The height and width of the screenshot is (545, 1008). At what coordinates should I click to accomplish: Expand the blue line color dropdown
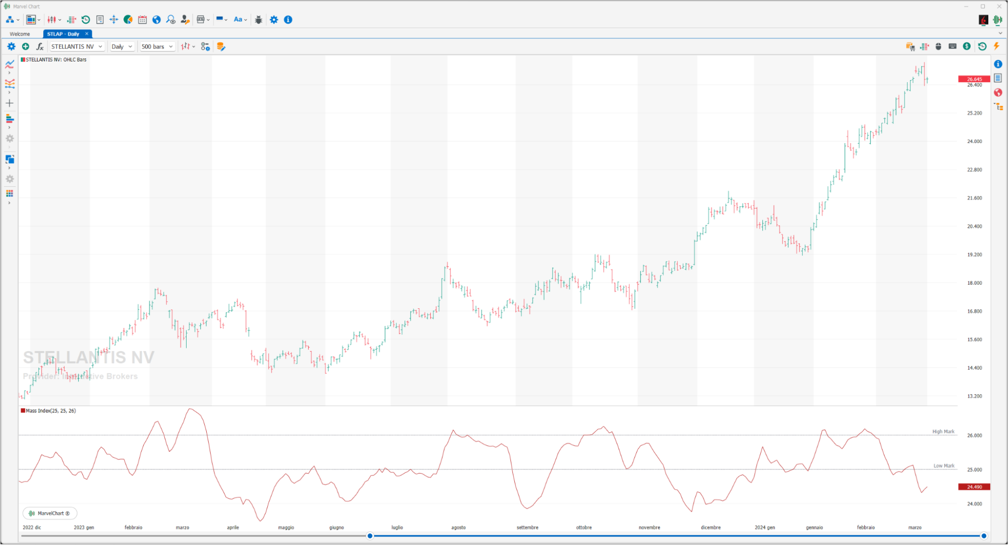tap(226, 20)
